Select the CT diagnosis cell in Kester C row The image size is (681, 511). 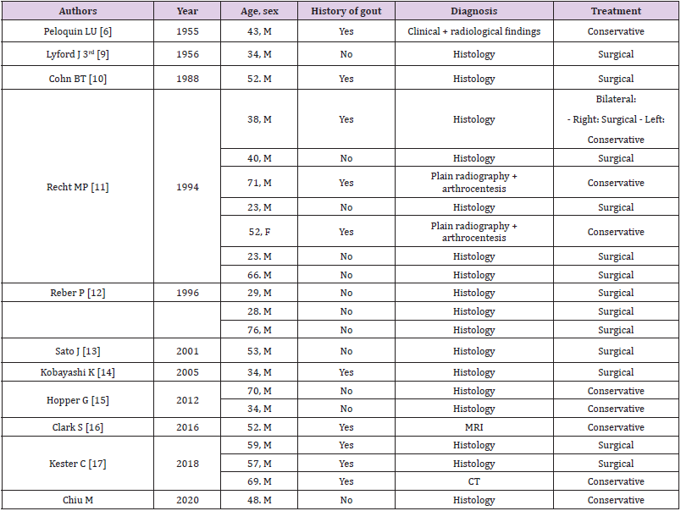tap(474, 481)
